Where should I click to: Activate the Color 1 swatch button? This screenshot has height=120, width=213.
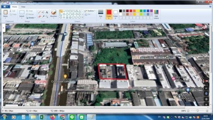coord(109,14)
